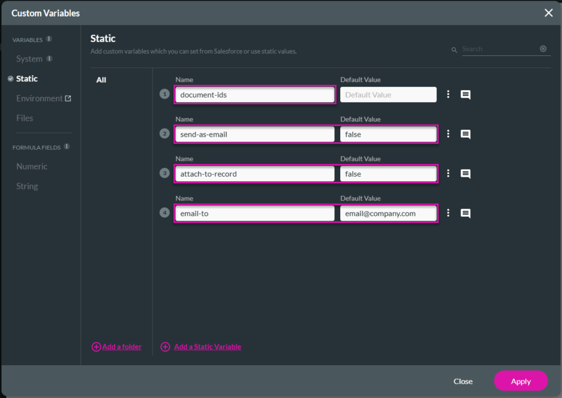Image resolution: width=562 pixels, height=398 pixels.
Task: Click the Apply button
Action: click(x=520, y=380)
